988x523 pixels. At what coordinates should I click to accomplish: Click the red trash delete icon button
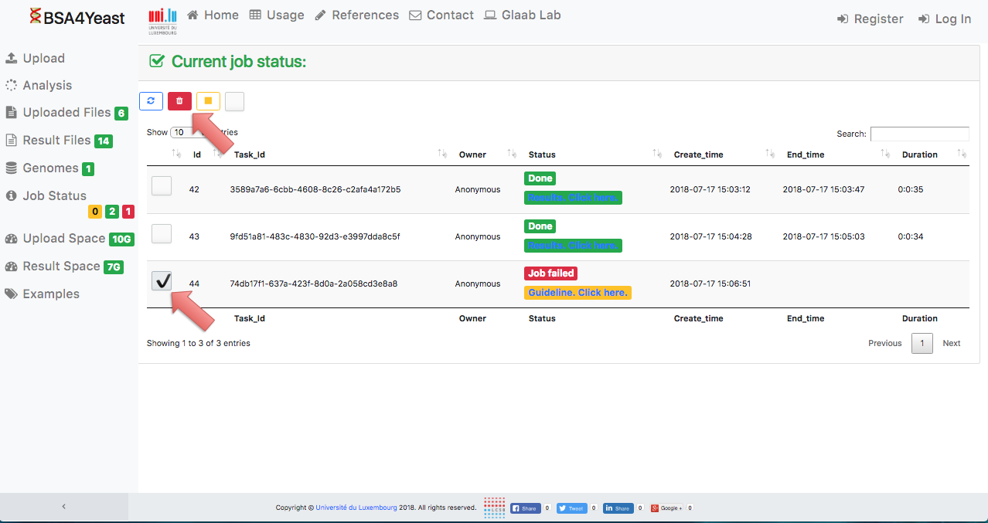(x=179, y=101)
